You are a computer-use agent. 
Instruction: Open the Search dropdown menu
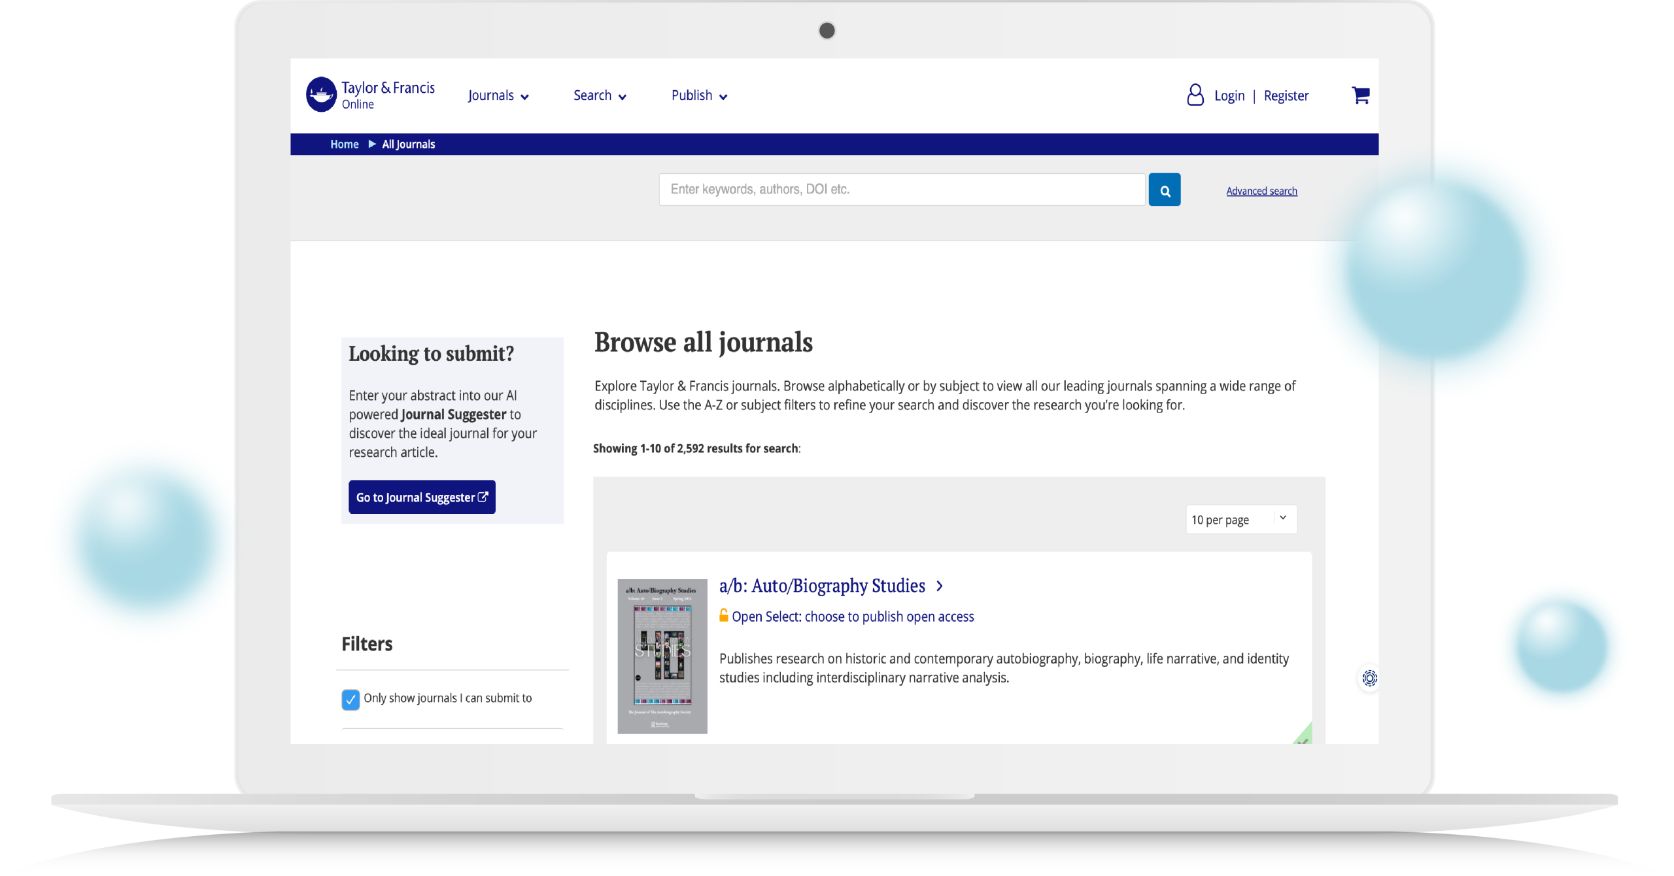coord(600,96)
